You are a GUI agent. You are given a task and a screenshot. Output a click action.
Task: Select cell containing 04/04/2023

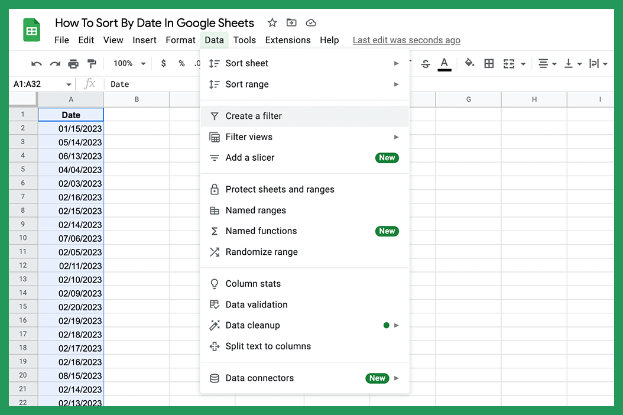(71, 169)
